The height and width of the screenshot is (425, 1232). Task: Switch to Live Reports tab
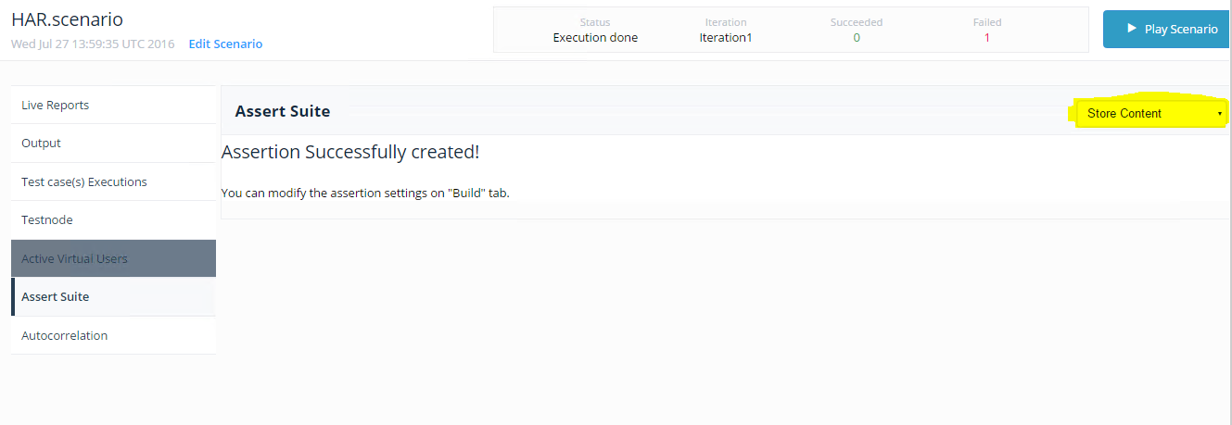pyautogui.click(x=113, y=105)
